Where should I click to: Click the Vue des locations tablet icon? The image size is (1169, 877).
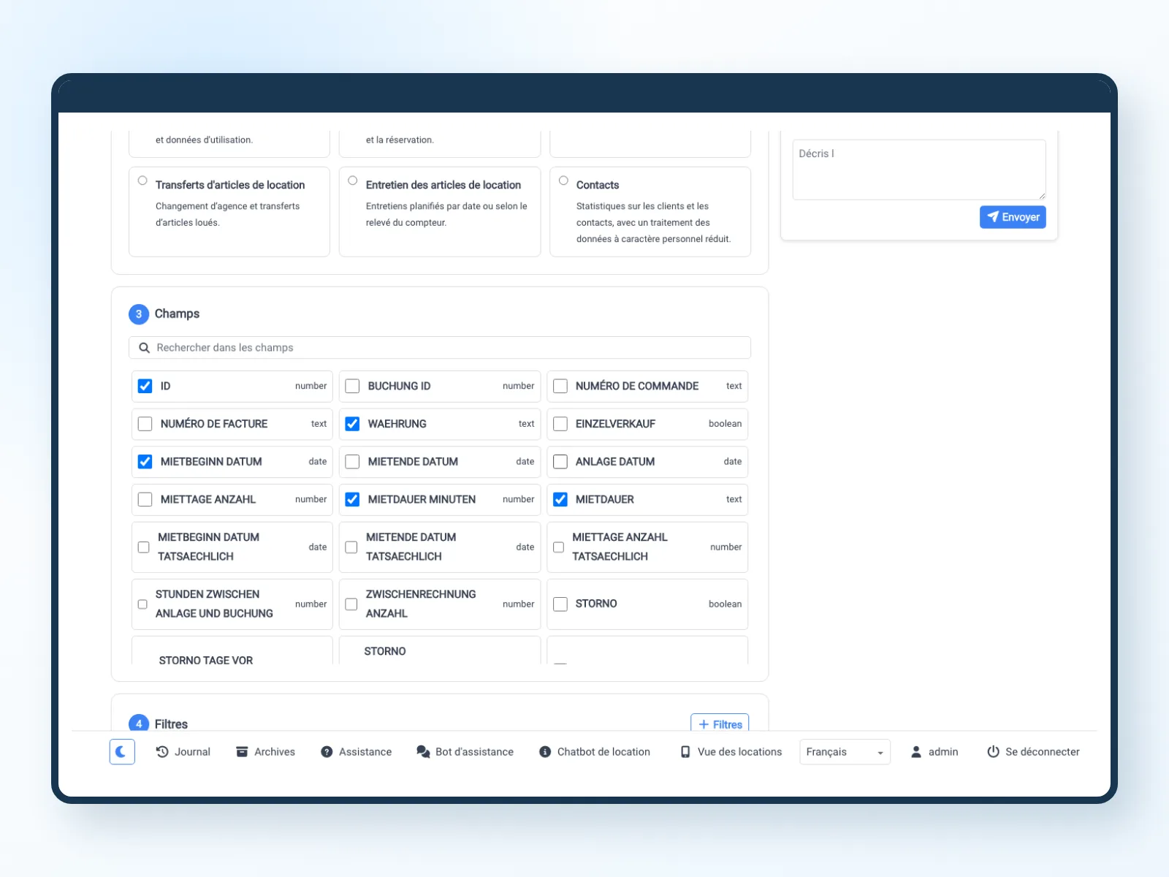click(x=685, y=752)
